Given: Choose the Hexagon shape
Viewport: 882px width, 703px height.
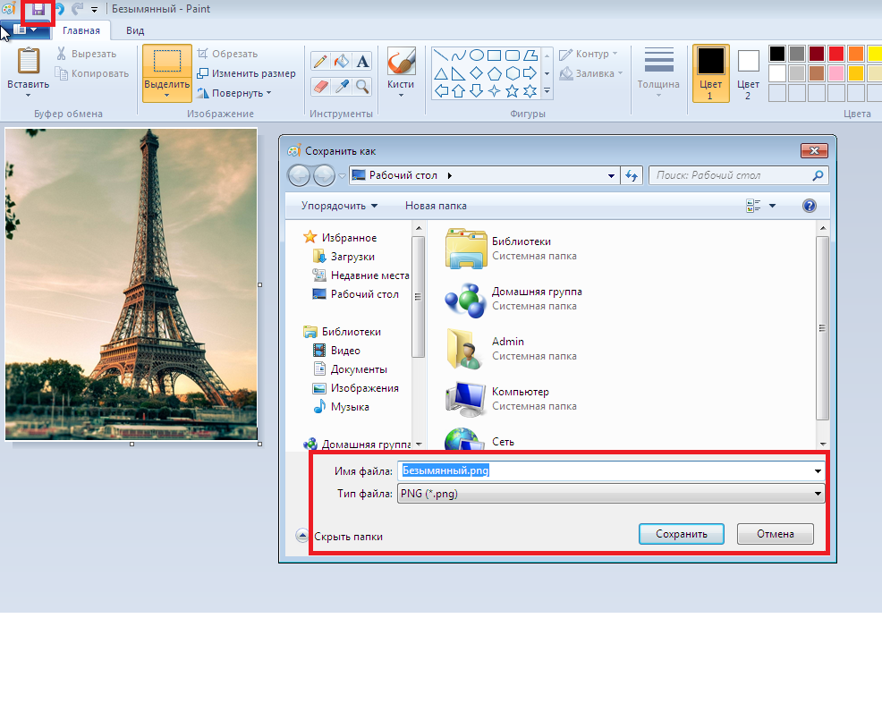Looking at the screenshot, I should point(512,73).
